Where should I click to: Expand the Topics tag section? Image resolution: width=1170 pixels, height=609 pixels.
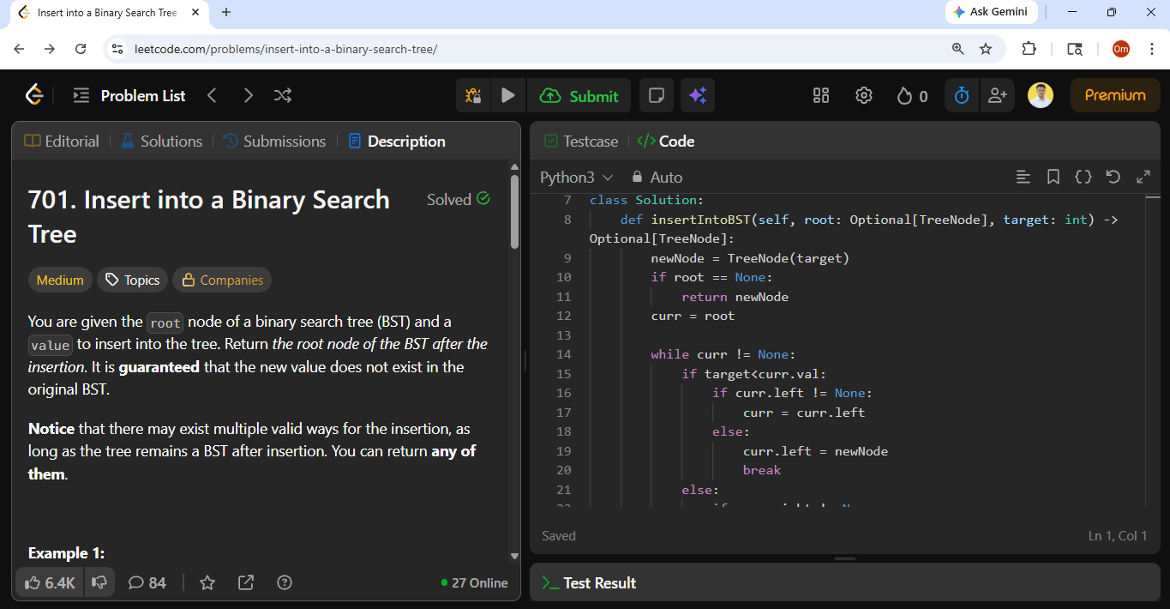pyautogui.click(x=132, y=280)
